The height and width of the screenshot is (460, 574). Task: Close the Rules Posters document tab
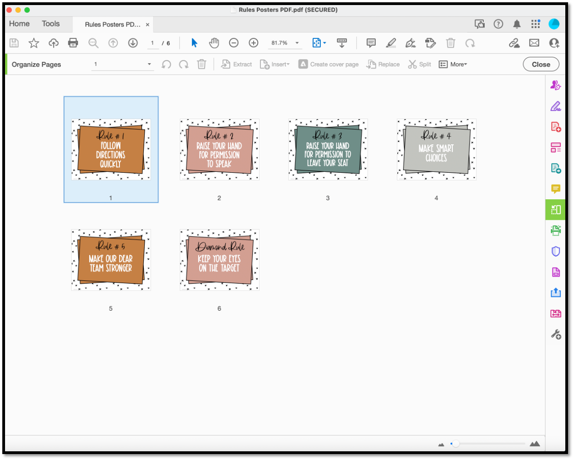point(147,25)
